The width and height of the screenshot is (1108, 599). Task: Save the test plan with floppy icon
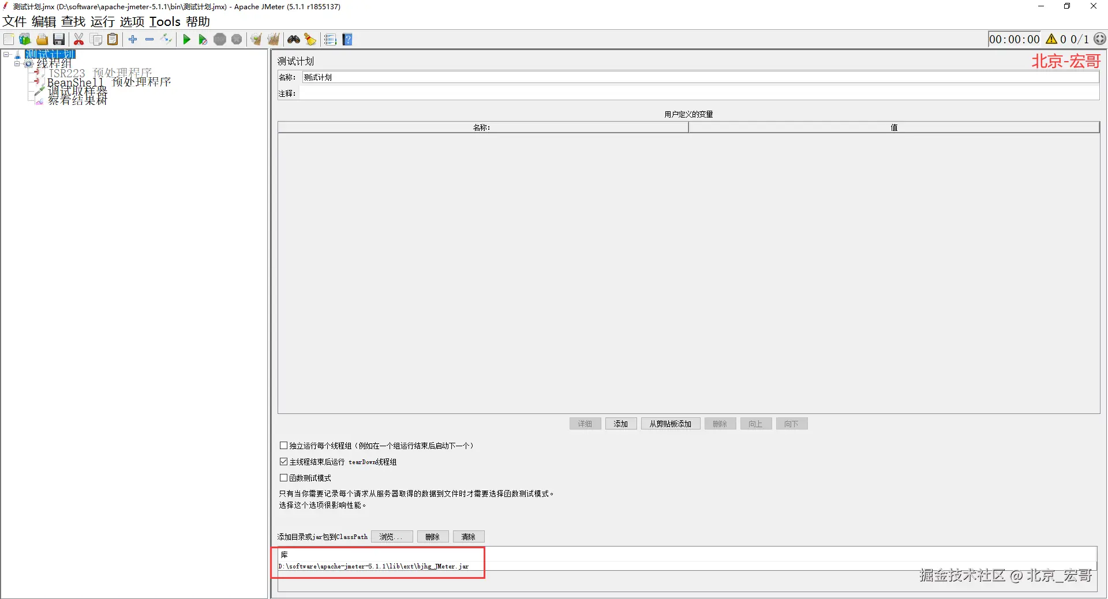(59, 39)
